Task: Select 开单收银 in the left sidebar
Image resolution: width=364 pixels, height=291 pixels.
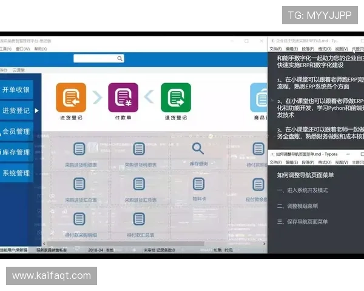Action: tap(16, 90)
